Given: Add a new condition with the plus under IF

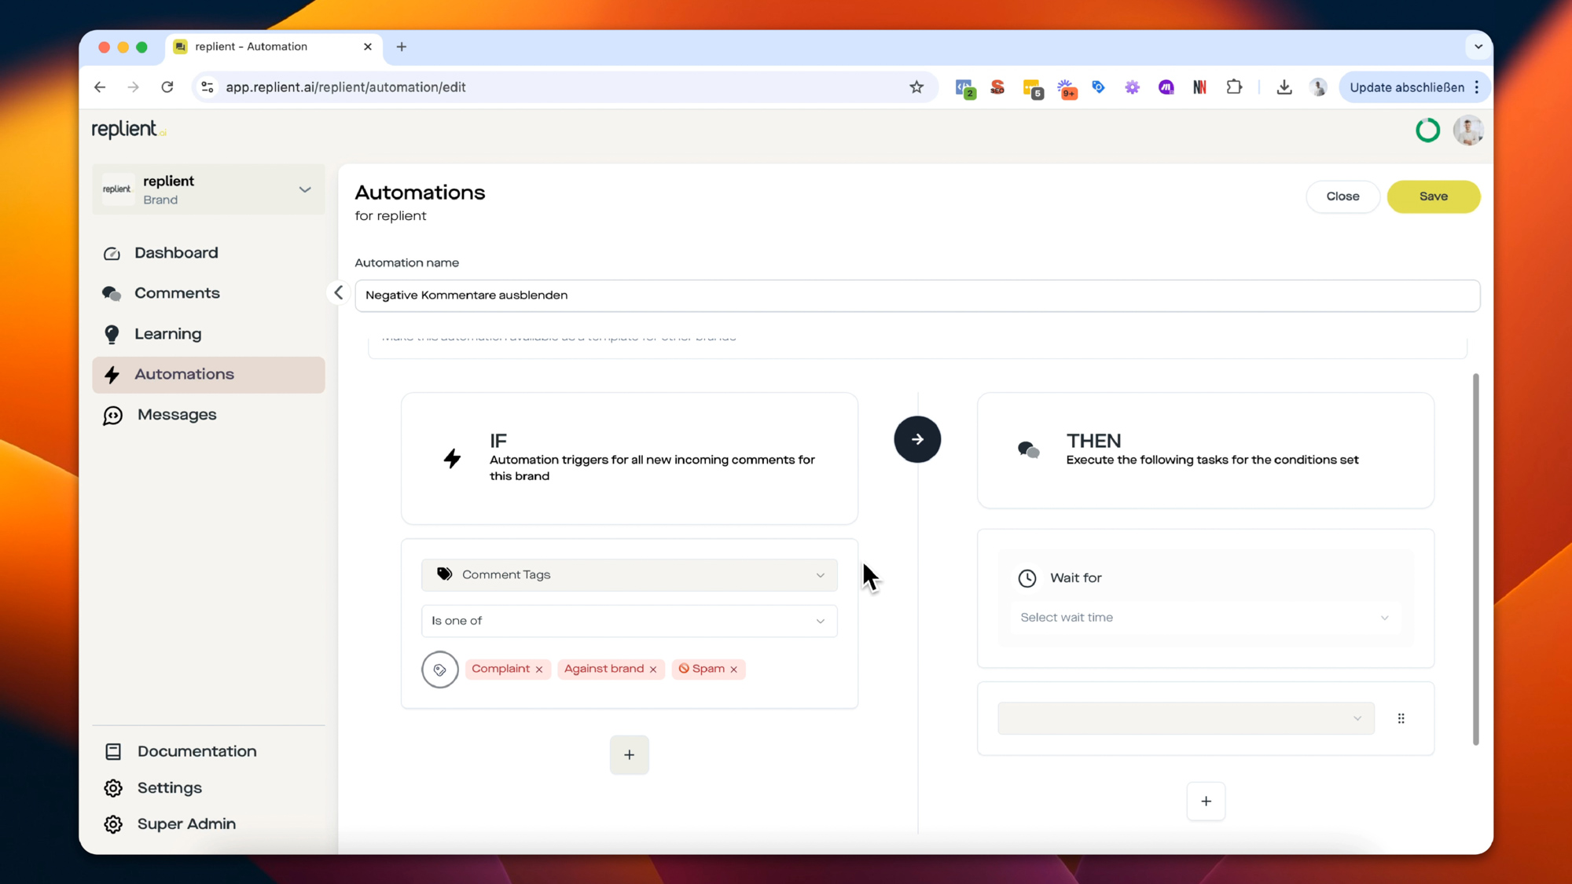Looking at the screenshot, I should tap(629, 754).
